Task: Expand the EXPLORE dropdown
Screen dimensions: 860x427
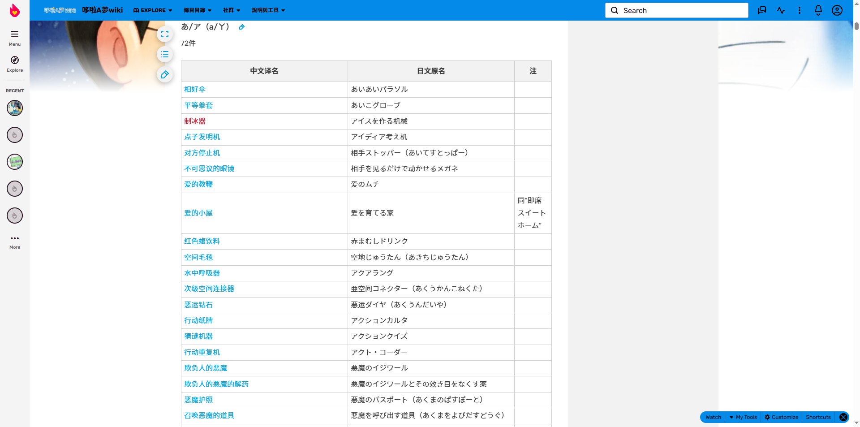Action: [152, 10]
